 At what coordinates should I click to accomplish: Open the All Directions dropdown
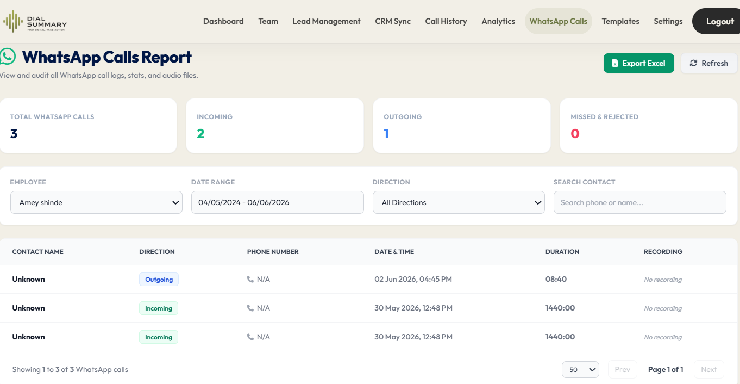[459, 202]
